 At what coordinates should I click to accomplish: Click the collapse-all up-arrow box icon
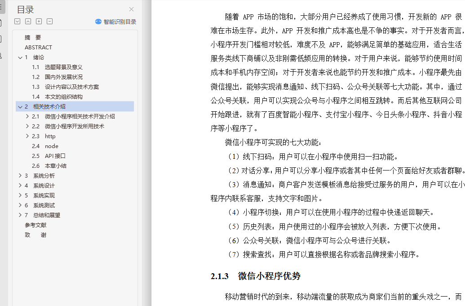coord(28,22)
